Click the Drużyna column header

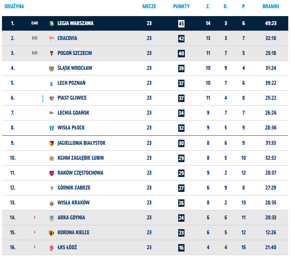[x=14, y=7]
